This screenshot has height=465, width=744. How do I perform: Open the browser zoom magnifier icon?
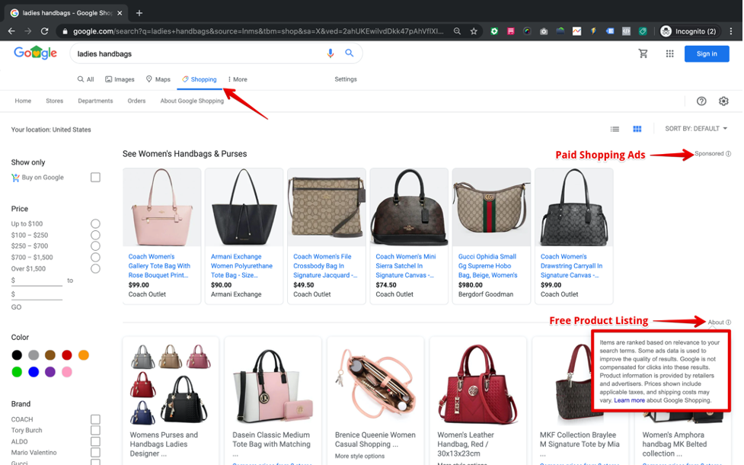click(457, 31)
